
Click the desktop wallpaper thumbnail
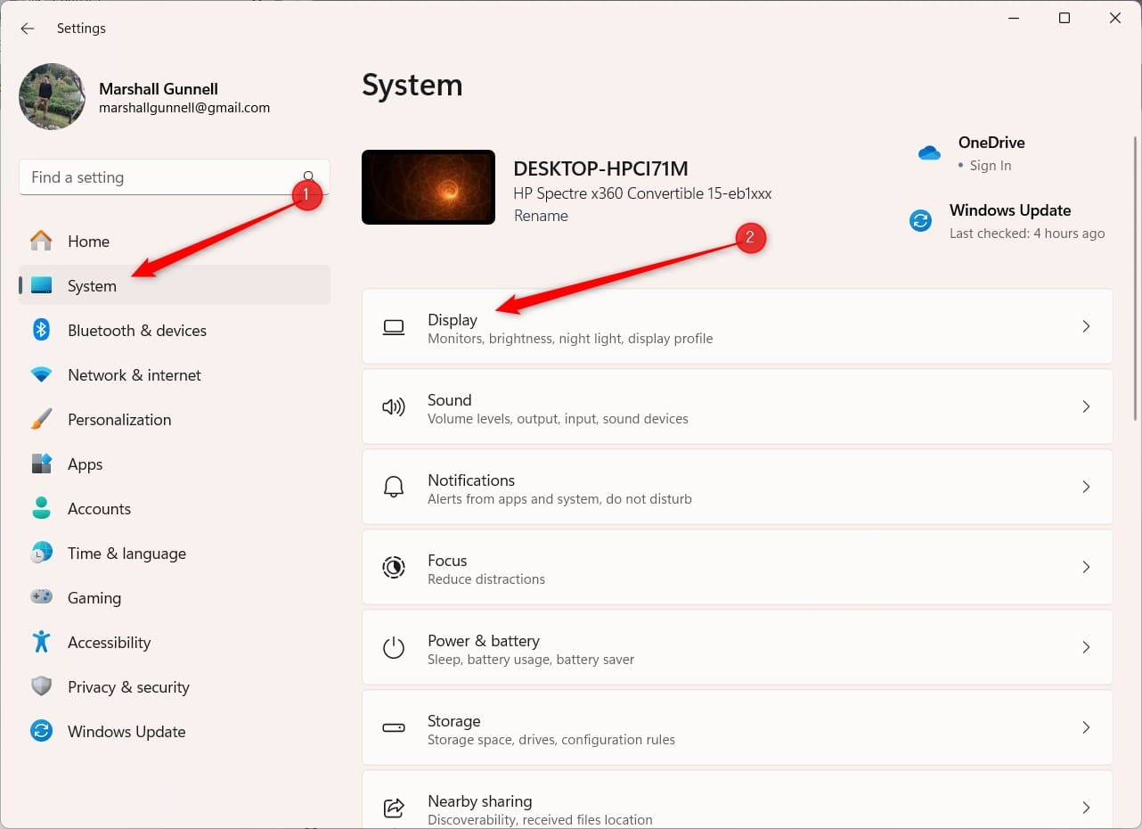tap(428, 187)
